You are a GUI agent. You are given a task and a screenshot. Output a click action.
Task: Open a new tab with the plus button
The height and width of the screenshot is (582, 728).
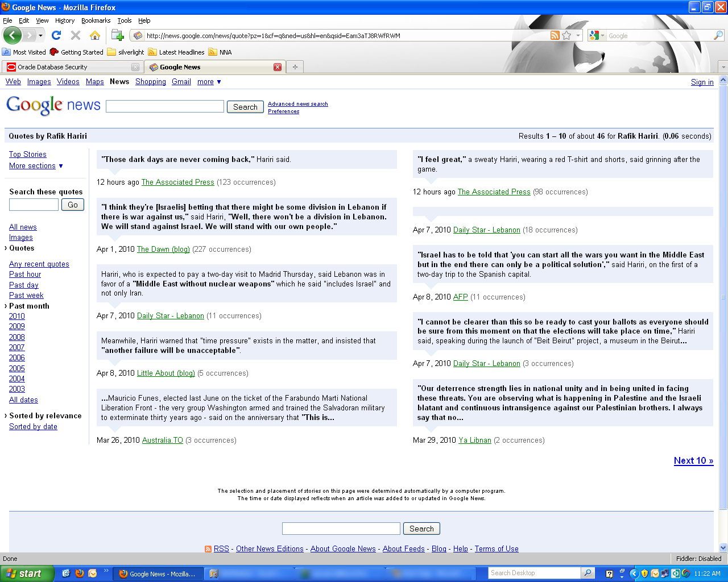pos(295,67)
